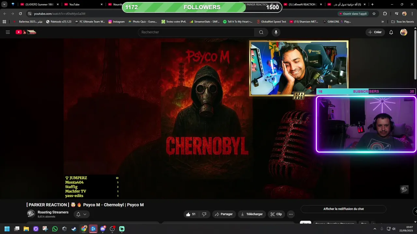Open the Chrome extensions puzzle icon
This screenshot has height=234, width=417.
tap(385, 14)
